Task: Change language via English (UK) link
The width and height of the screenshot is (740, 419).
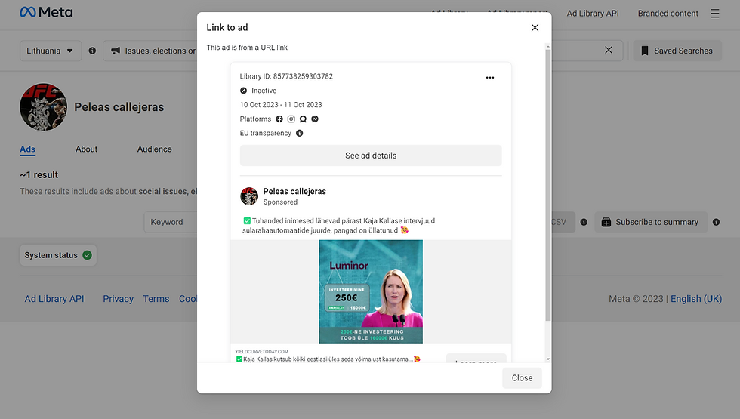Action: (696, 299)
